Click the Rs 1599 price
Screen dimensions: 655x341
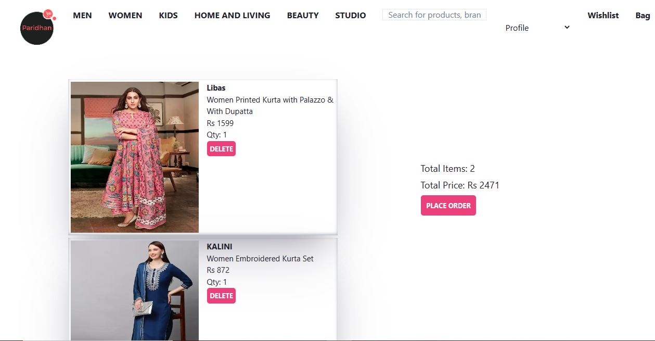point(220,123)
